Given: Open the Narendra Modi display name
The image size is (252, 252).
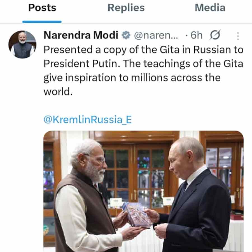Looking at the screenshot, I should click(81, 35).
